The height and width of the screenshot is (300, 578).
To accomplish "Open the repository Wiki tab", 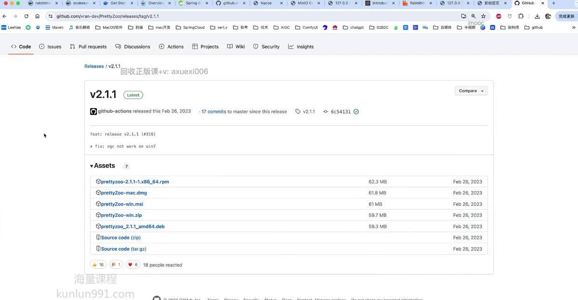I will pyautogui.click(x=236, y=47).
